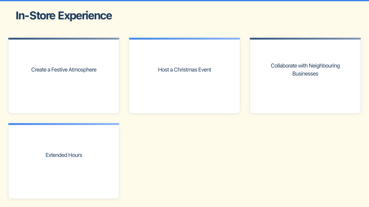Click blue accent bar above Christmas Event card

(x=184, y=39)
